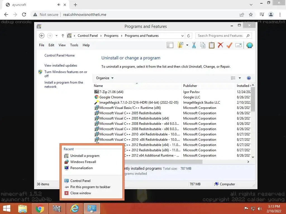This screenshot has height=214, width=286.
Task: Expand the arrow after Control Panel breadcrumb
Action: [x=101, y=36]
